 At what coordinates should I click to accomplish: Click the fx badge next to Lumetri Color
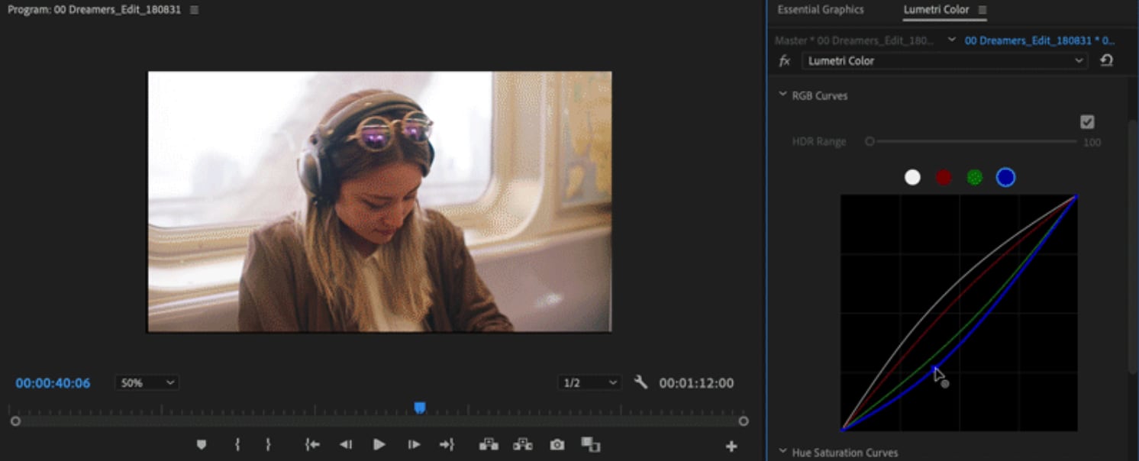coord(785,60)
